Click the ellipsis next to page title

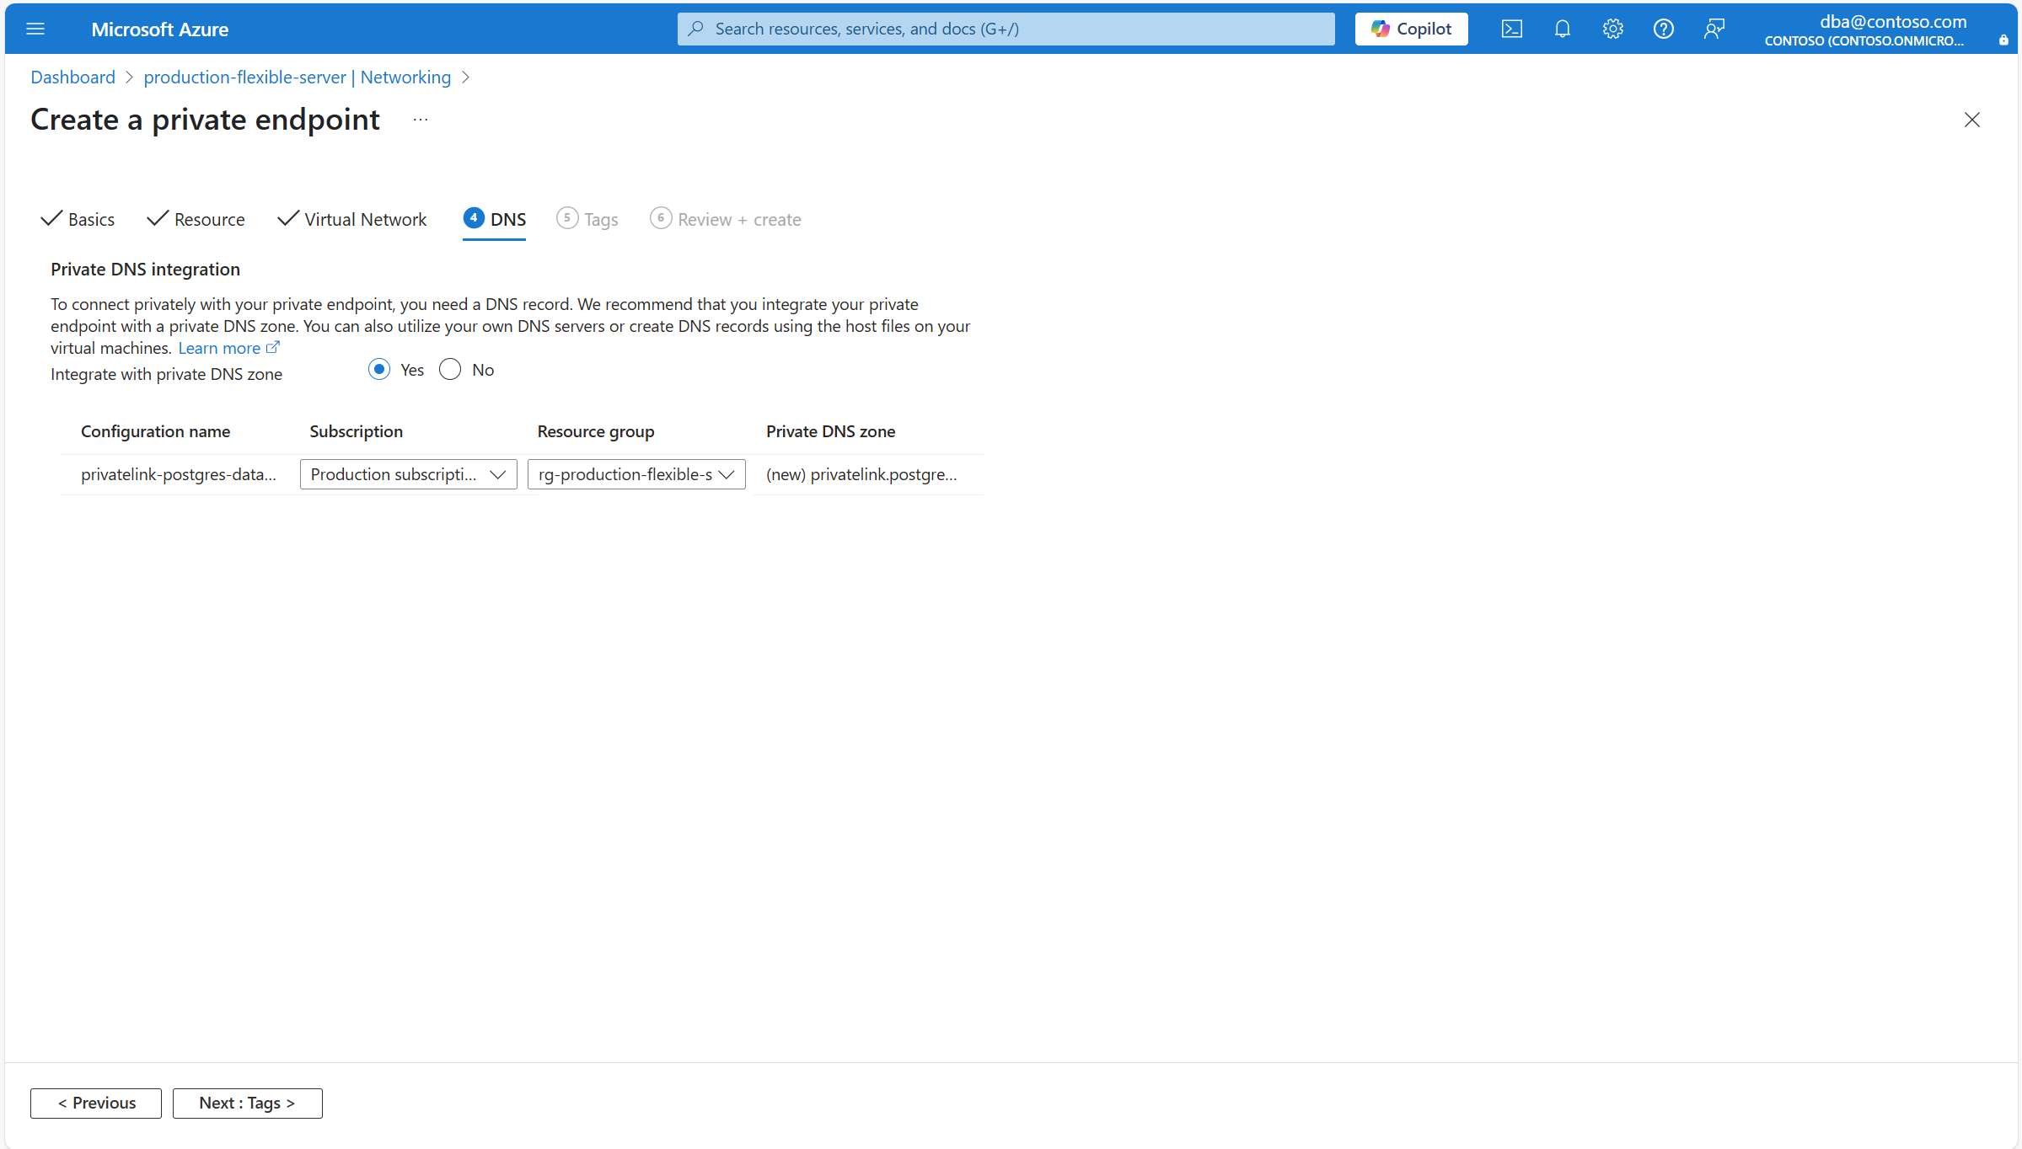point(420,120)
